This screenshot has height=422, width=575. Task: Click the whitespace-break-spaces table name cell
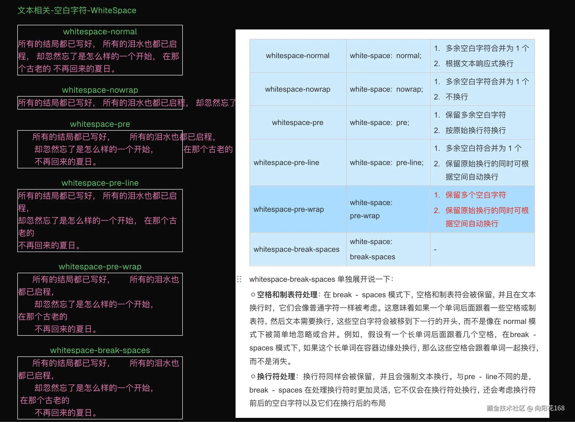[296, 249]
